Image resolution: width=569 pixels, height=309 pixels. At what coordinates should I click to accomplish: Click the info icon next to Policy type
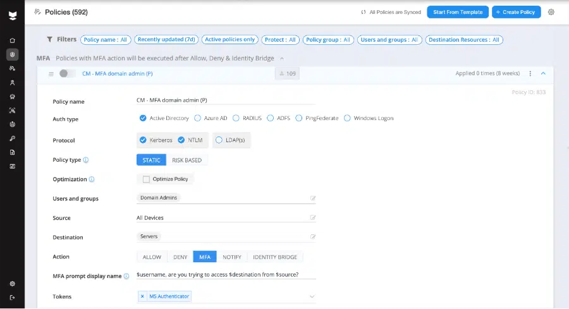[86, 160]
